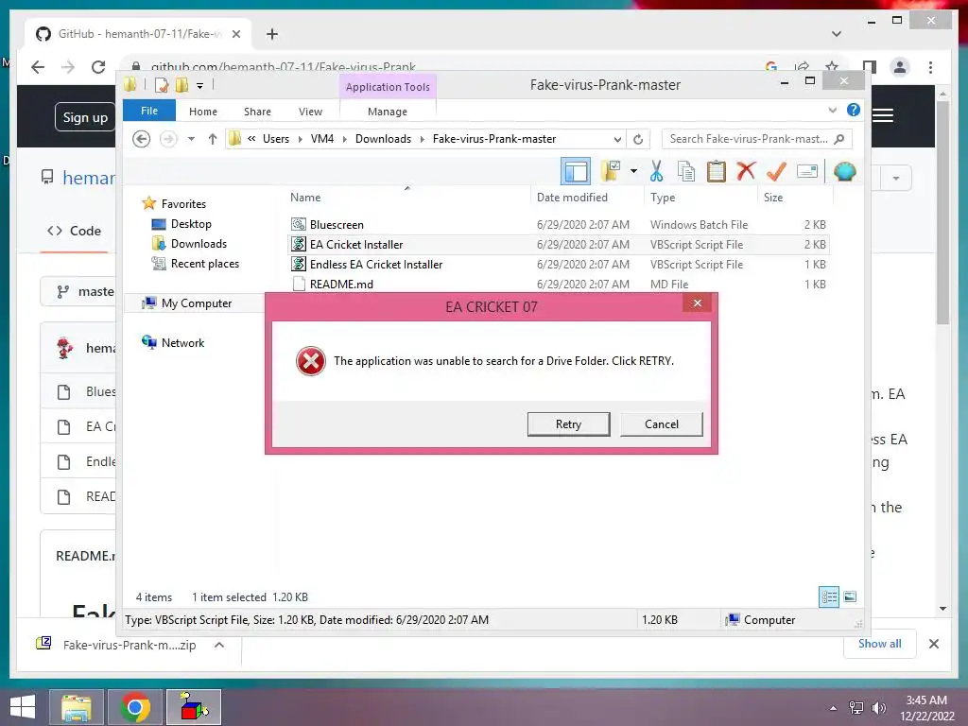Viewport: 968px width, 726px height.
Task: Click the orange checkmark Properties icon
Action: pos(776,171)
